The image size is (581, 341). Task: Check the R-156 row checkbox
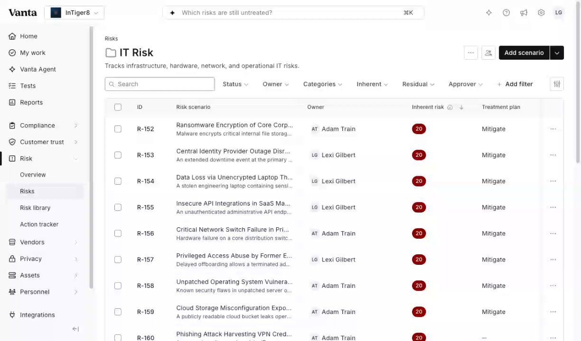tap(118, 233)
